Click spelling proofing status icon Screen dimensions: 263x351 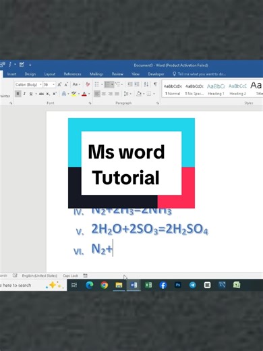(x=15, y=275)
